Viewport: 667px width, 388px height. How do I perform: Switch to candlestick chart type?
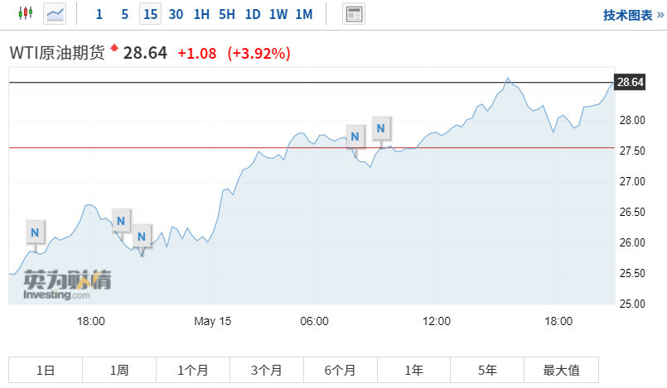point(25,14)
